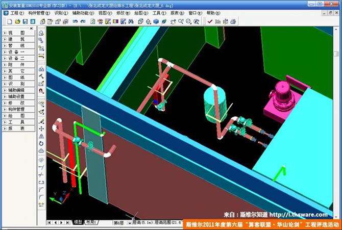Expand the 辅助设置 panel section
The height and width of the screenshot is (230, 342).
(18, 96)
